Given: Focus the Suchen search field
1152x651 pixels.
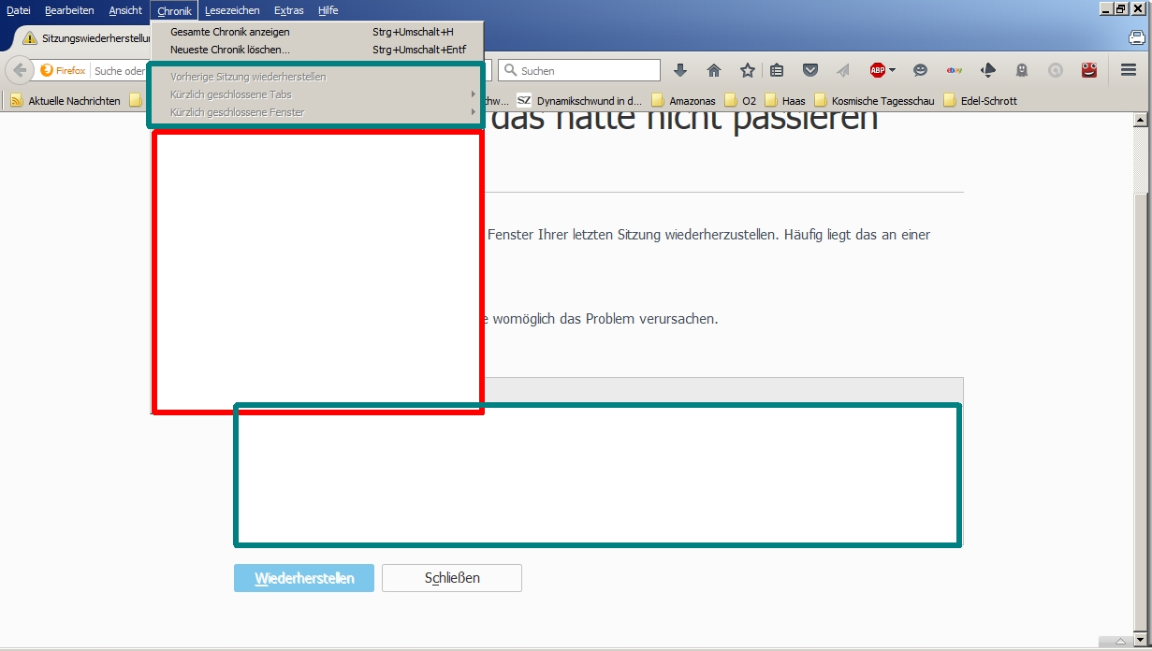Looking at the screenshot, I should [x=579, y=70].
